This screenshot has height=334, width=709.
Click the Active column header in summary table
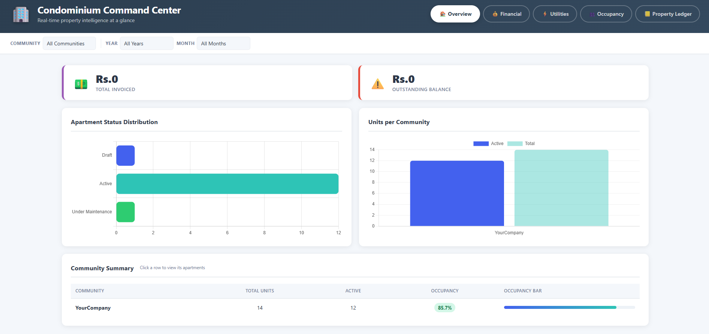[353, 291]
